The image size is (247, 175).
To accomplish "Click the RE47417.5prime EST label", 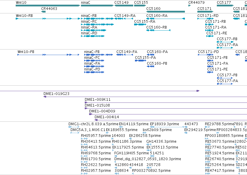I will (220, 171).
